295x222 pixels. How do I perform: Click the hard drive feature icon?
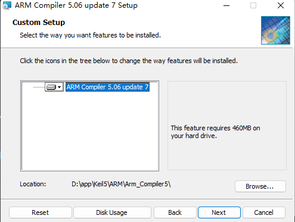click(x=51, y=87)
